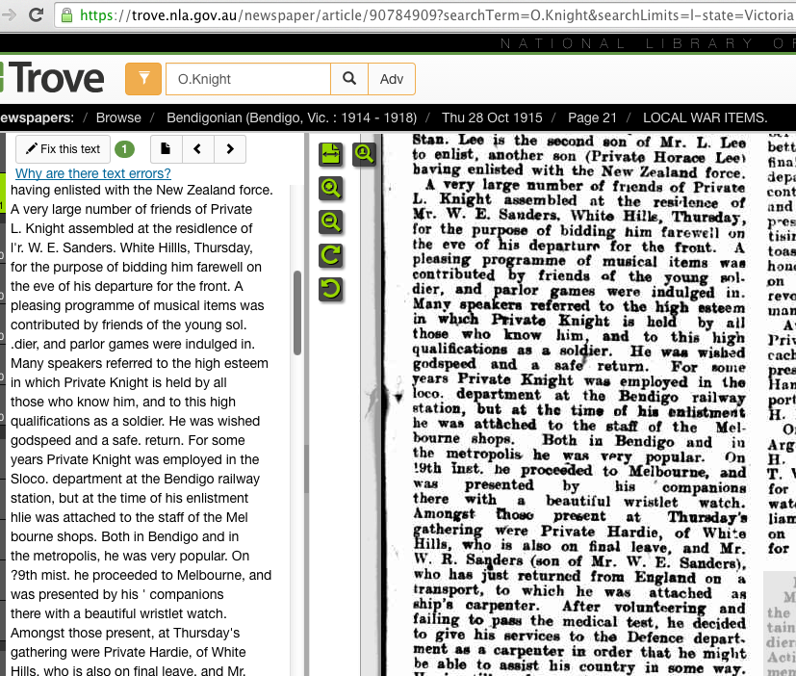Click the fit-page-width viewer icon

(330, 154)
